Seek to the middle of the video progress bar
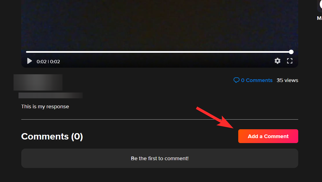 159,52
